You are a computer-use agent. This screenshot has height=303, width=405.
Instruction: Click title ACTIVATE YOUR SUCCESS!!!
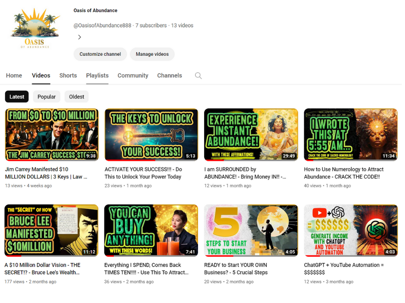pos(143,173)
